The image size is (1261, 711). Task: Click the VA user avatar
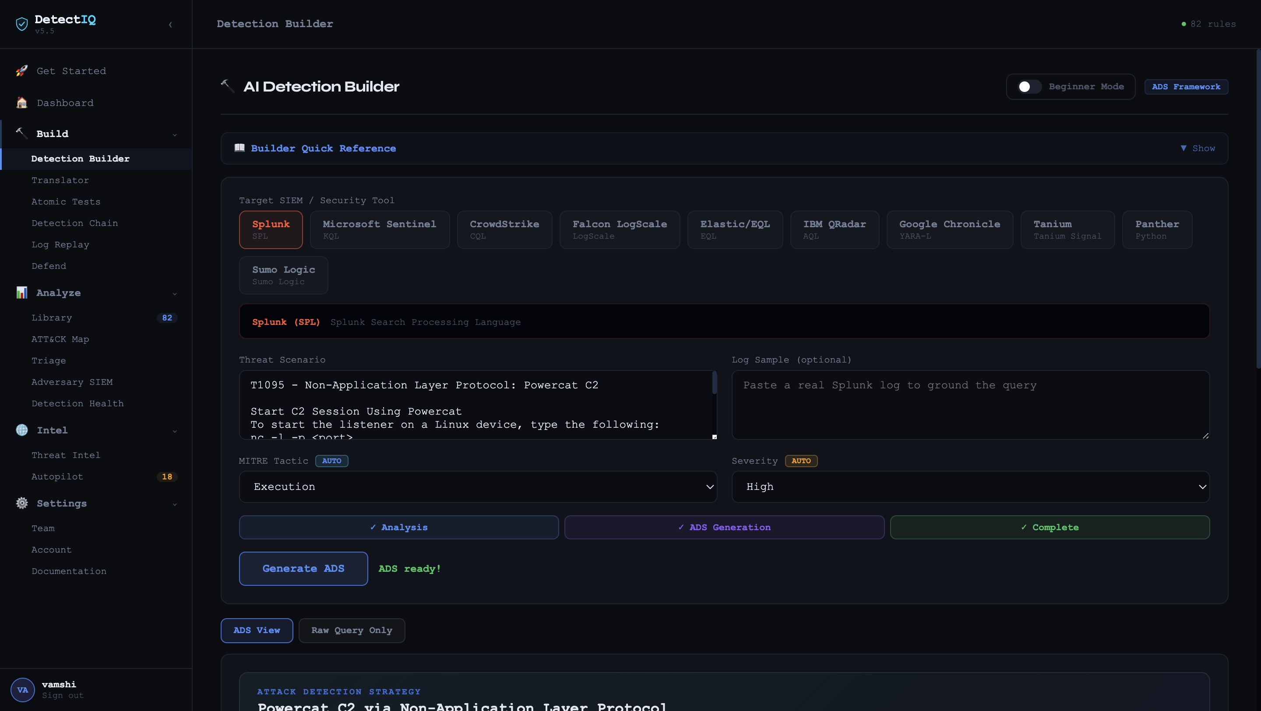(22, 690)
